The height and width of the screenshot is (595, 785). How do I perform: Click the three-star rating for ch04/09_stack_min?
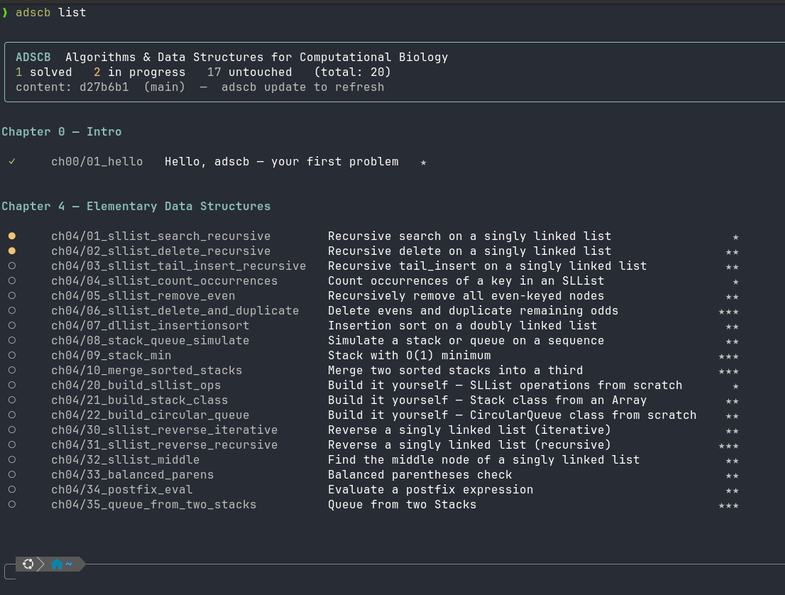coord(728,356)
